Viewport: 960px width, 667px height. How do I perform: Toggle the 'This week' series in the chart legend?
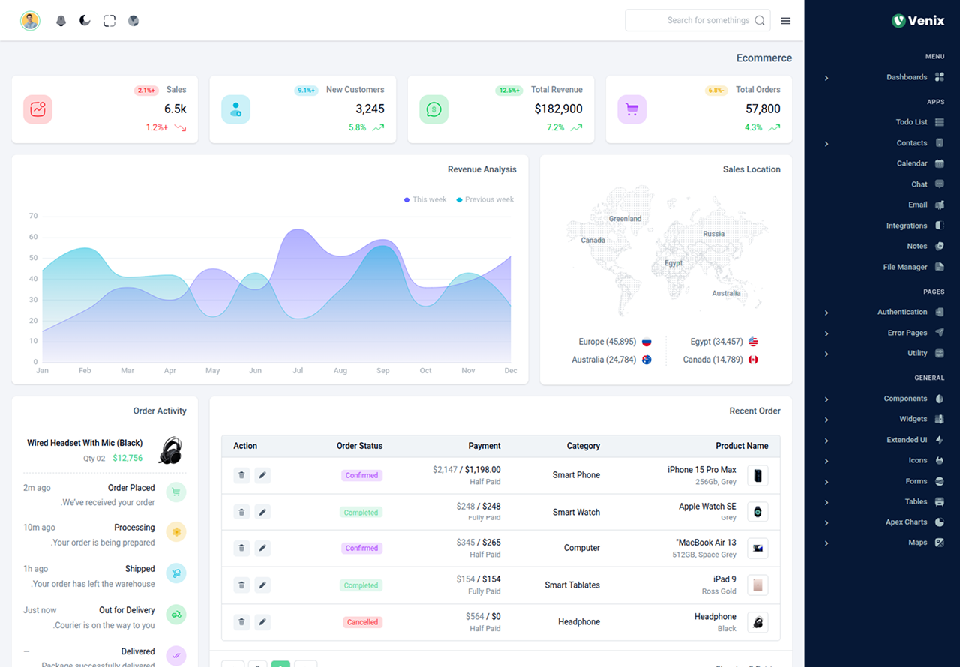[424, 199]
